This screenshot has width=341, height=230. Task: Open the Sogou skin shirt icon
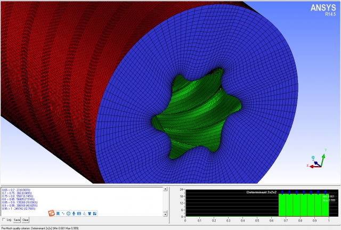point(90,213)
